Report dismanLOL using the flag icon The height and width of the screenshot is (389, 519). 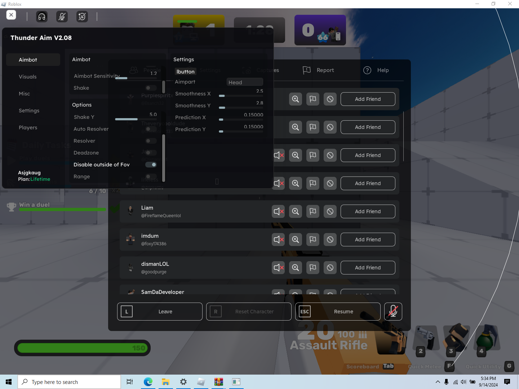pyautogui.click(x=313, y=268)
